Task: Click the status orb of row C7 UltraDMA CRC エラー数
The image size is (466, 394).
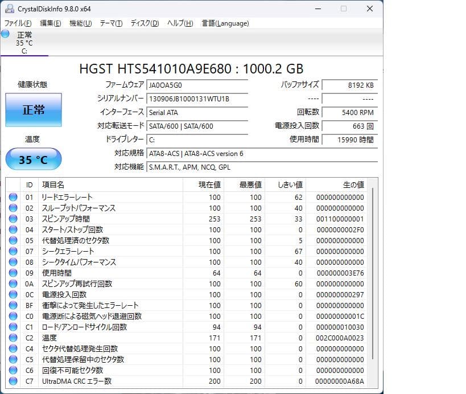Action: (13, 380)
